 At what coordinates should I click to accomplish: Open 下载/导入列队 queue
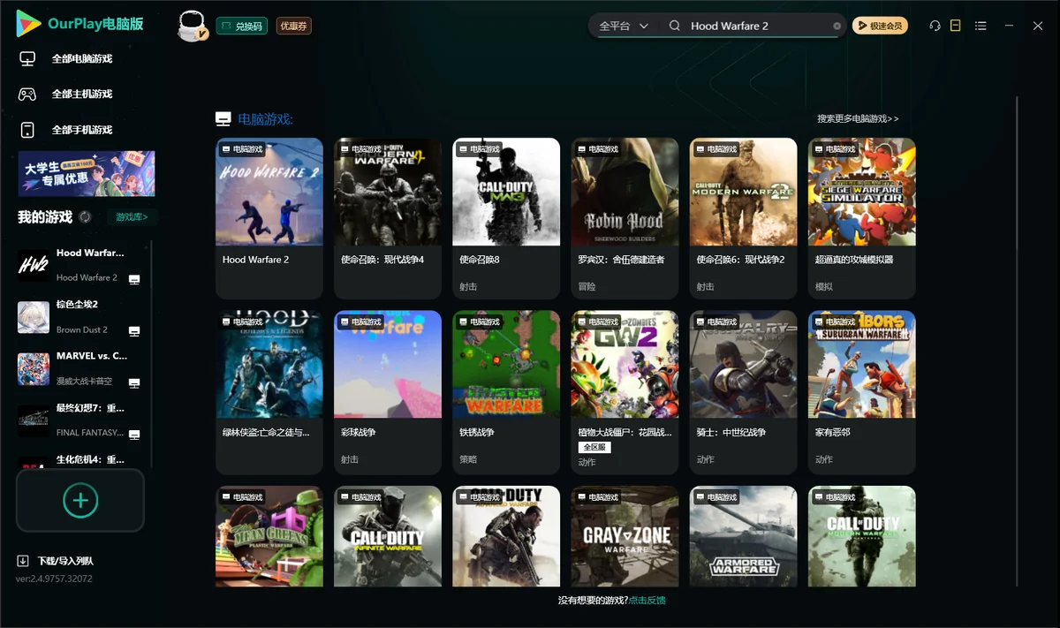[x=65, y=561]
